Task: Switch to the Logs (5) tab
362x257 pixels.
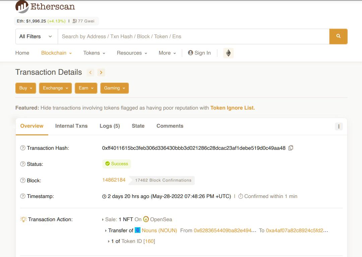Action: pos(110,126)
